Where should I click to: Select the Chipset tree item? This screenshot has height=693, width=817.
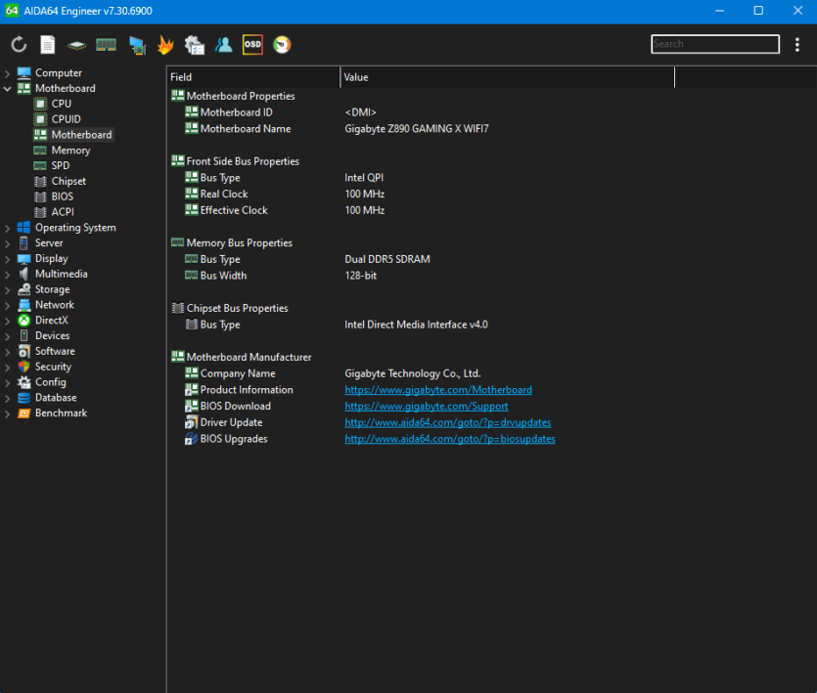coord(68,181)
